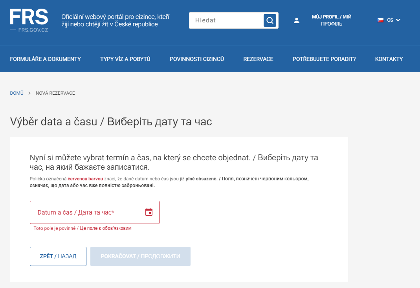
Task: Open the calendar icon date picker
Action: coord(149,212)
